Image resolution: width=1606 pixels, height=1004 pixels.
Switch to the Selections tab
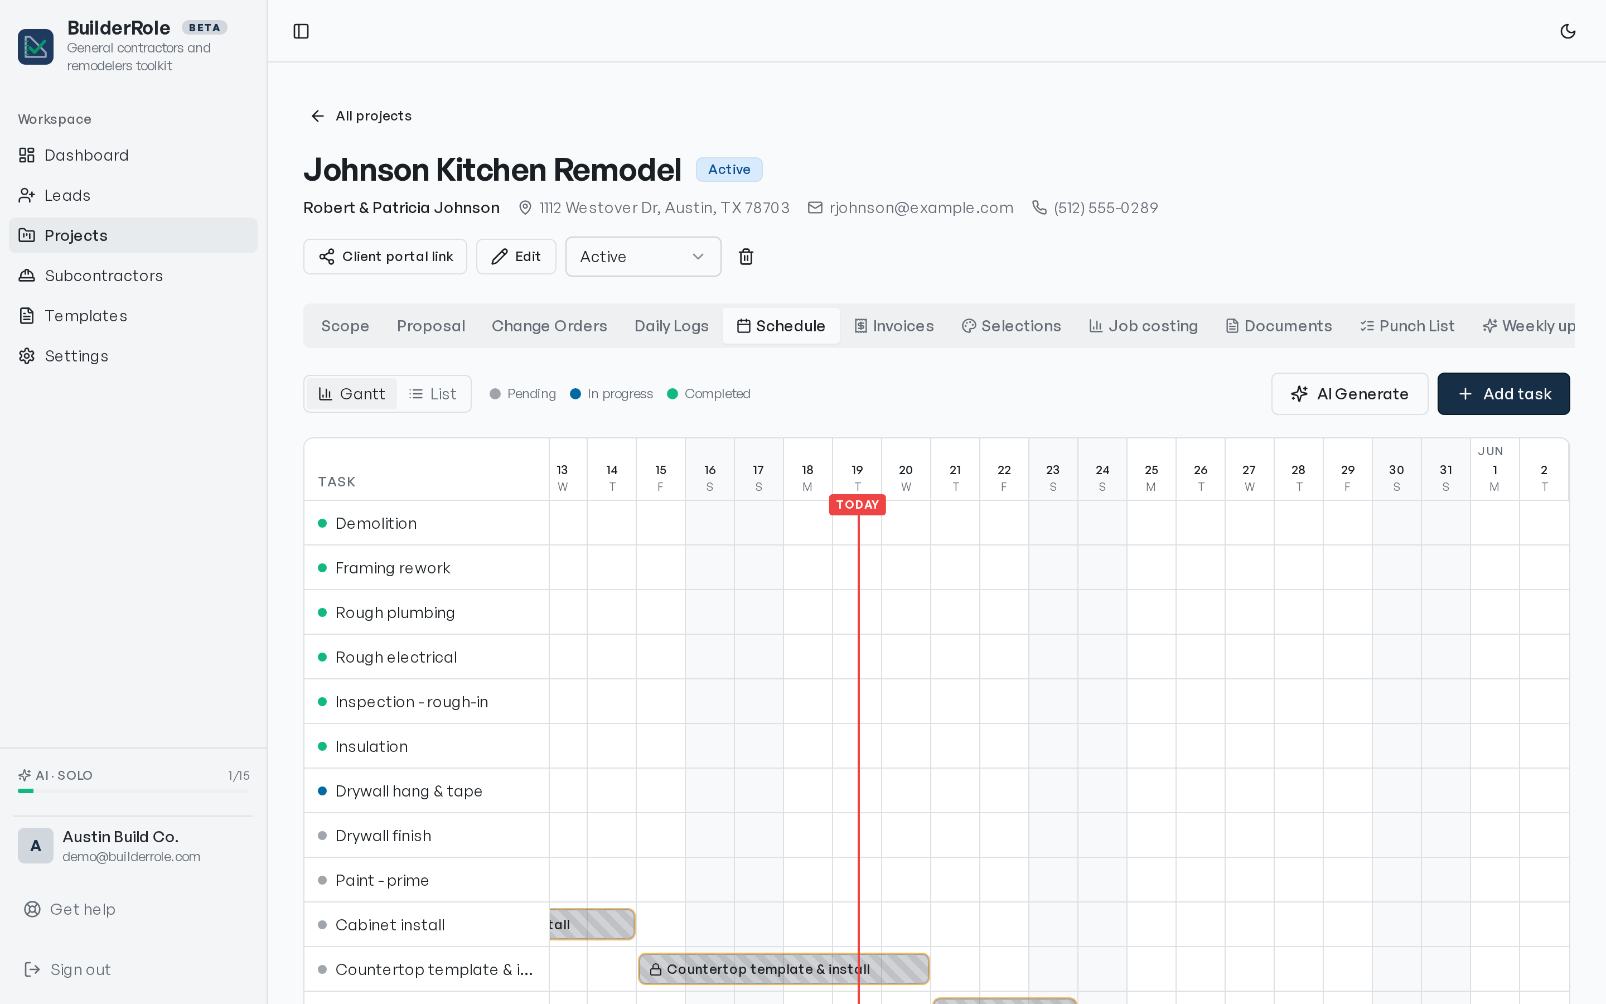(1010, 326)
